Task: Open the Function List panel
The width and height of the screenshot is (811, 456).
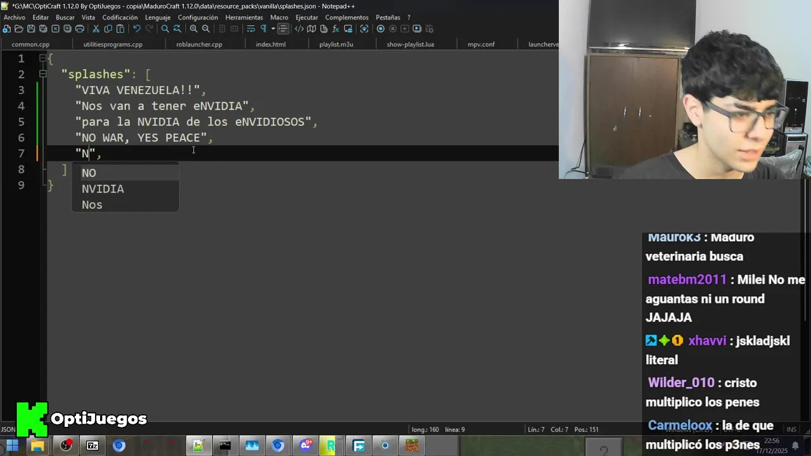Action: pyautogui.click(x=335, y=28)
